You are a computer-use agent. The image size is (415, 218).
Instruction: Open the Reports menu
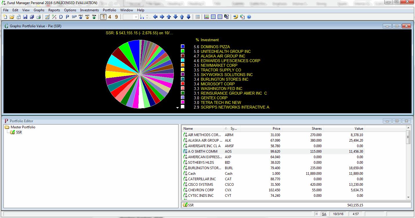54,10
